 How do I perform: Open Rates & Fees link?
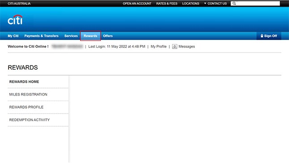[x=167, y=3]
